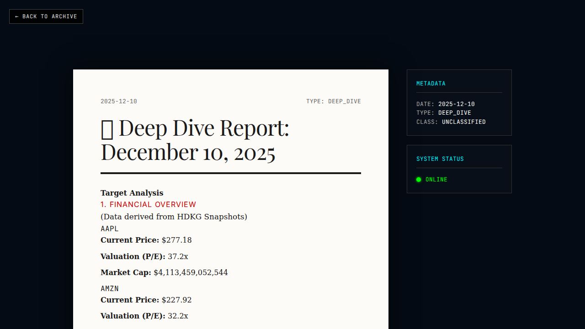
Task: Click the Data derived from HDKG Snapshots note
Action: (x=174, y=217)
